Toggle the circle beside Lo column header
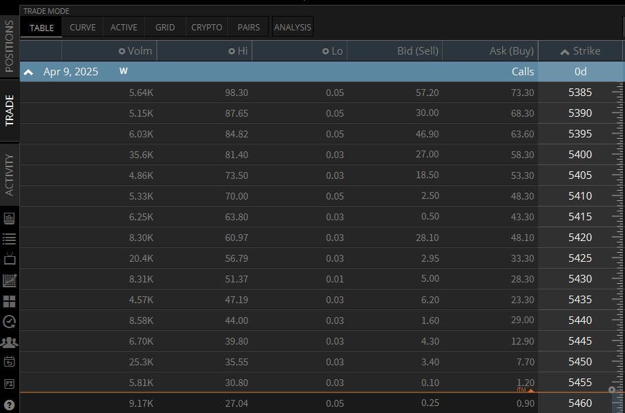625x413 pixels. [x=326, y=51]
